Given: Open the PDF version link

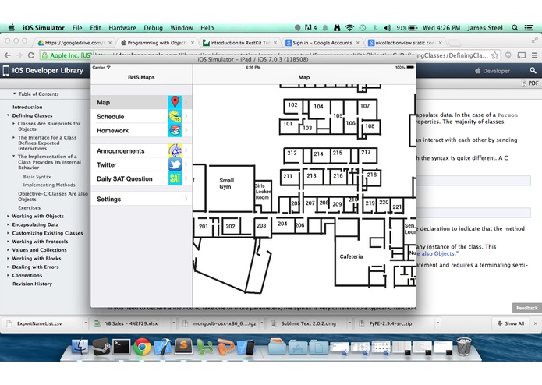Looking at the screenshot, I should click(530, 83).
